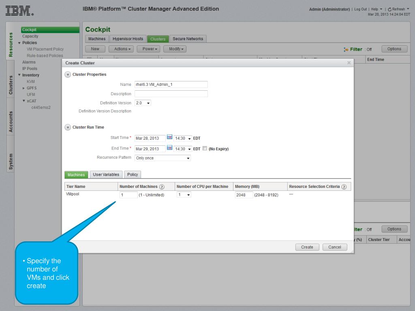Screen dimensions: 415x311
Task: Open the Modify dropdown menu
Action: pyautogui.click(x=176, y=49)
